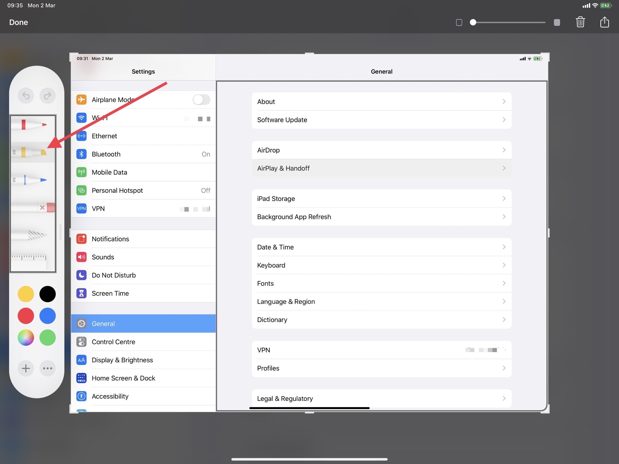Expand the iPad Storage row chevron
Screen dimensions: 619x464
click(504, 198)
